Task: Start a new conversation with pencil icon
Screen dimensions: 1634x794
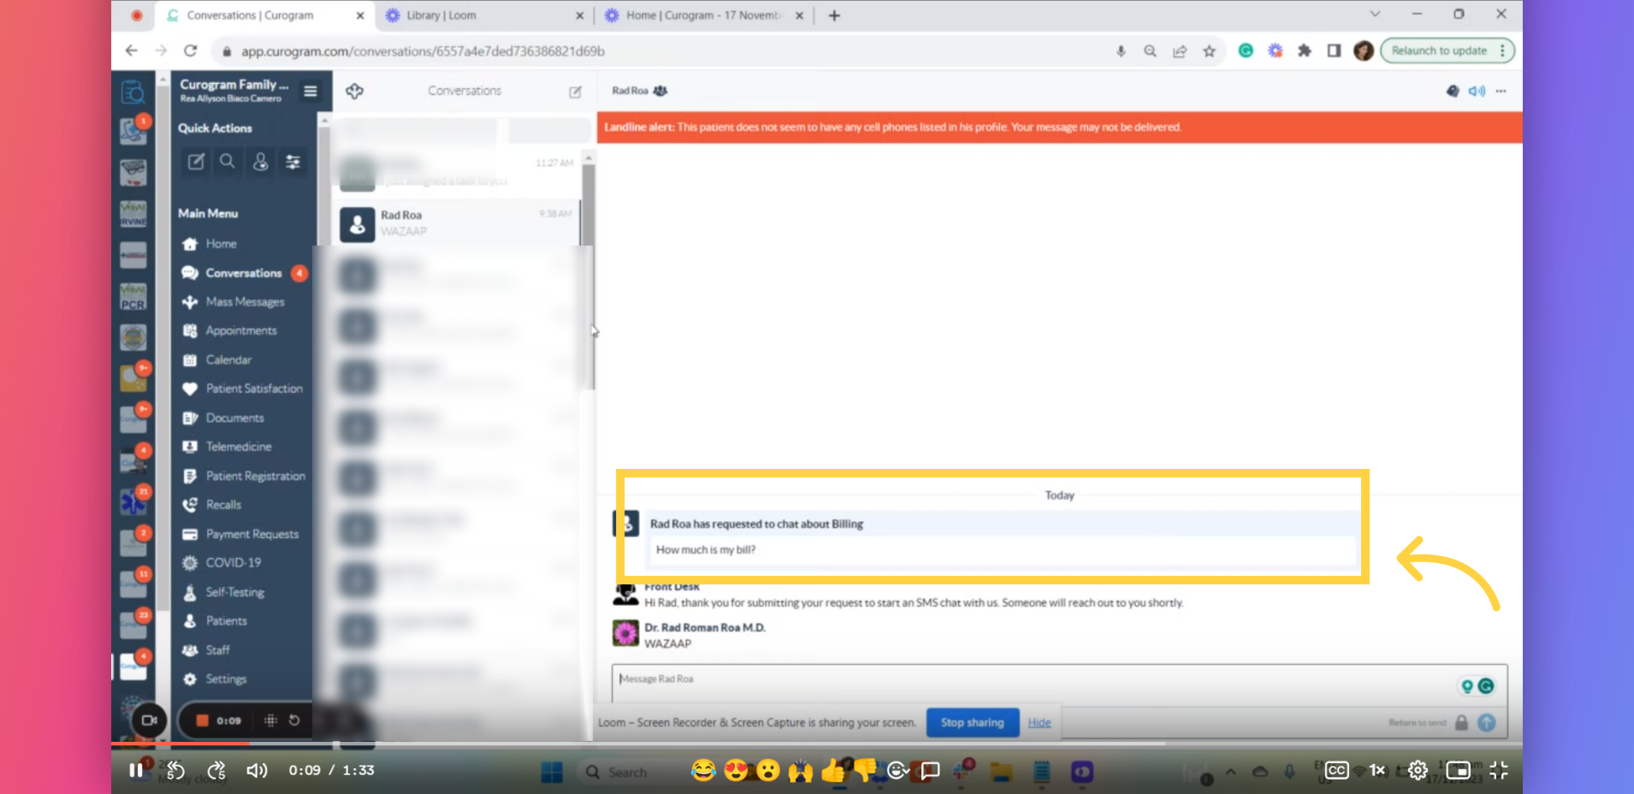Action: [x=575, y=92]
